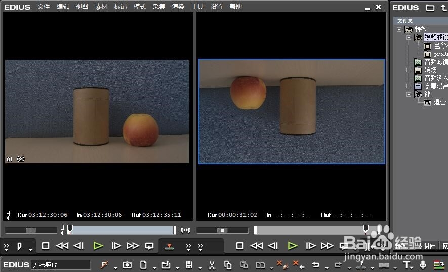Click the delete with arrow icon
The image size is (448, 272).
[x=299, y=265]
